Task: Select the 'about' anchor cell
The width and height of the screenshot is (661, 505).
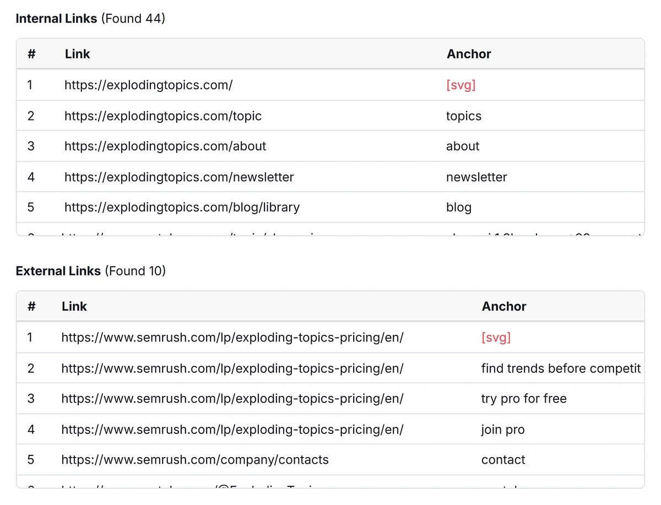Action: [x=463, y=146]
